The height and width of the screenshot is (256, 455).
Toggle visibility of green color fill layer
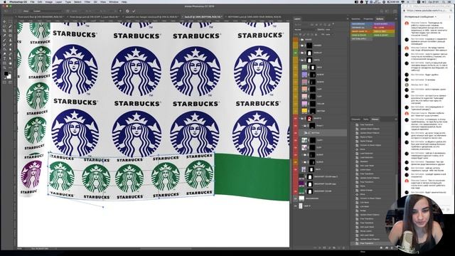[x=296, y=191]
